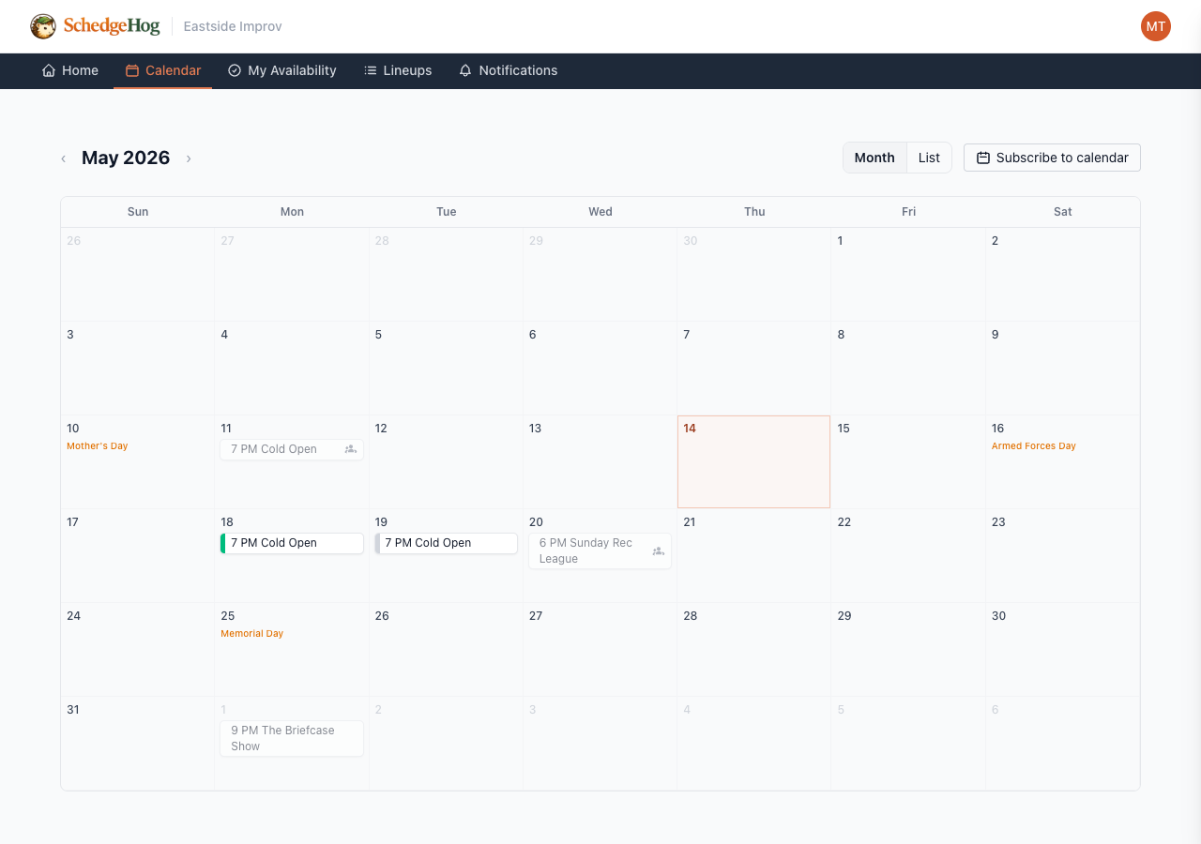The width and height of the screenshot is (1201, 844).
Task: Open the MT user avatar menu
Action: [x=1156, y=26]
